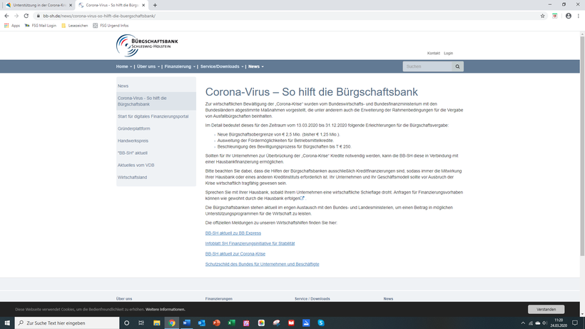This screenshot has width=585, height=329.
Task: Expand the Service/Downloads navigation menu
Action: (222, 66)
